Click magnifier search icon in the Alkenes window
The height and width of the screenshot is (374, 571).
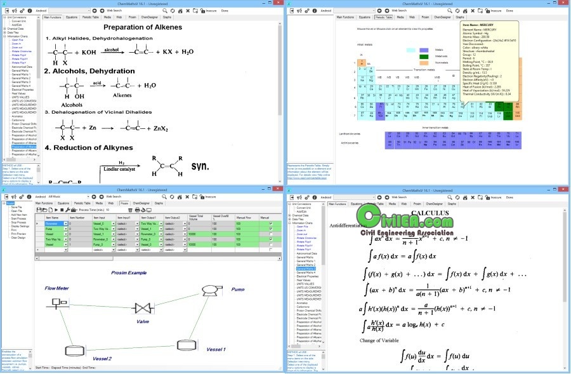(165, 11)
